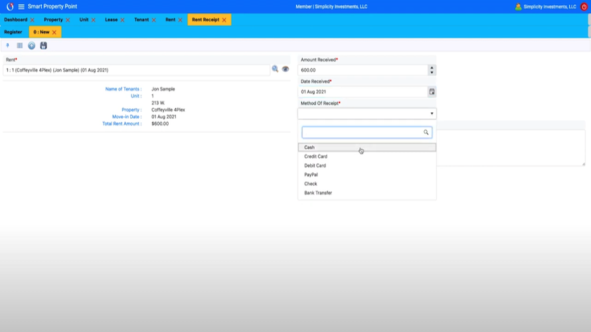Switch to the Tenant tab

[141, 20]
